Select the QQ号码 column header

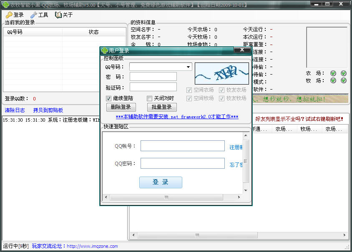pyautogui.click(x=33, y=32)
